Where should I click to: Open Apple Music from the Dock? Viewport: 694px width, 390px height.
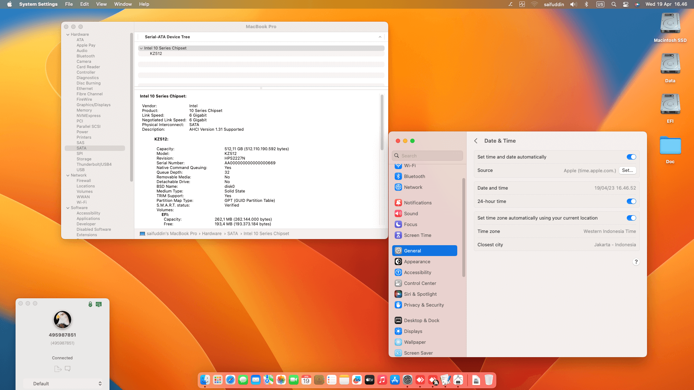coord(382,380)
